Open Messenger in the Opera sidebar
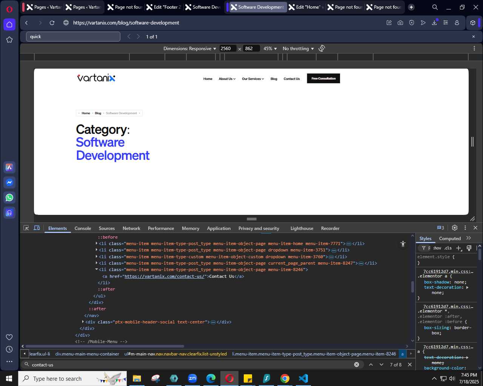The height and width of the screenshot is (386, 483). coord(9,182)
